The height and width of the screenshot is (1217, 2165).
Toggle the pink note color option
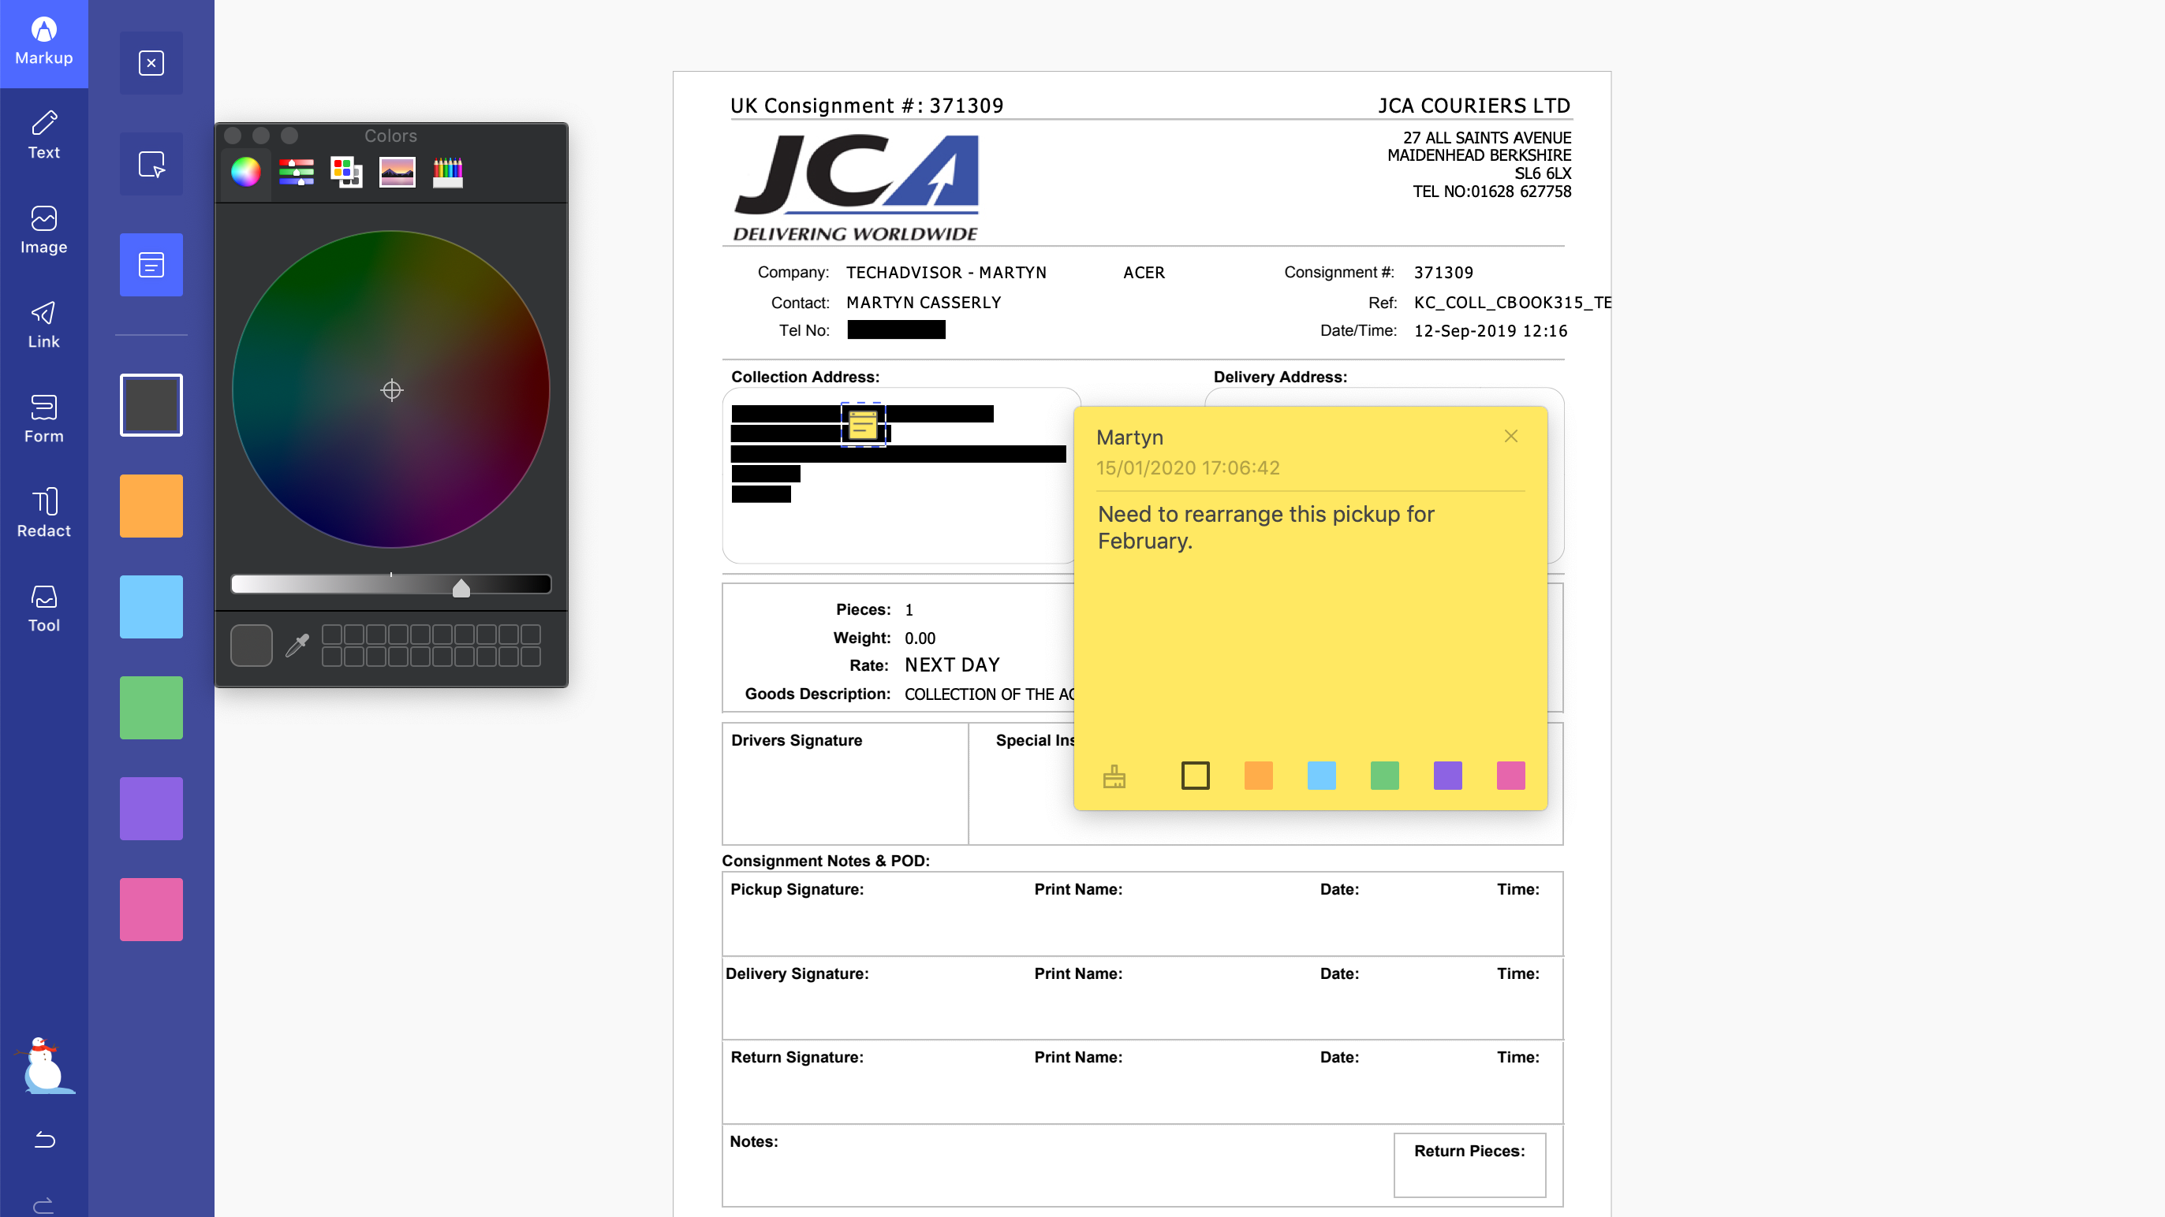[x=1510, y=774]
